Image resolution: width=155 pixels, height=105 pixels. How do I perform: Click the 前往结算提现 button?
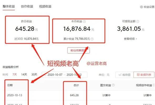79,50
